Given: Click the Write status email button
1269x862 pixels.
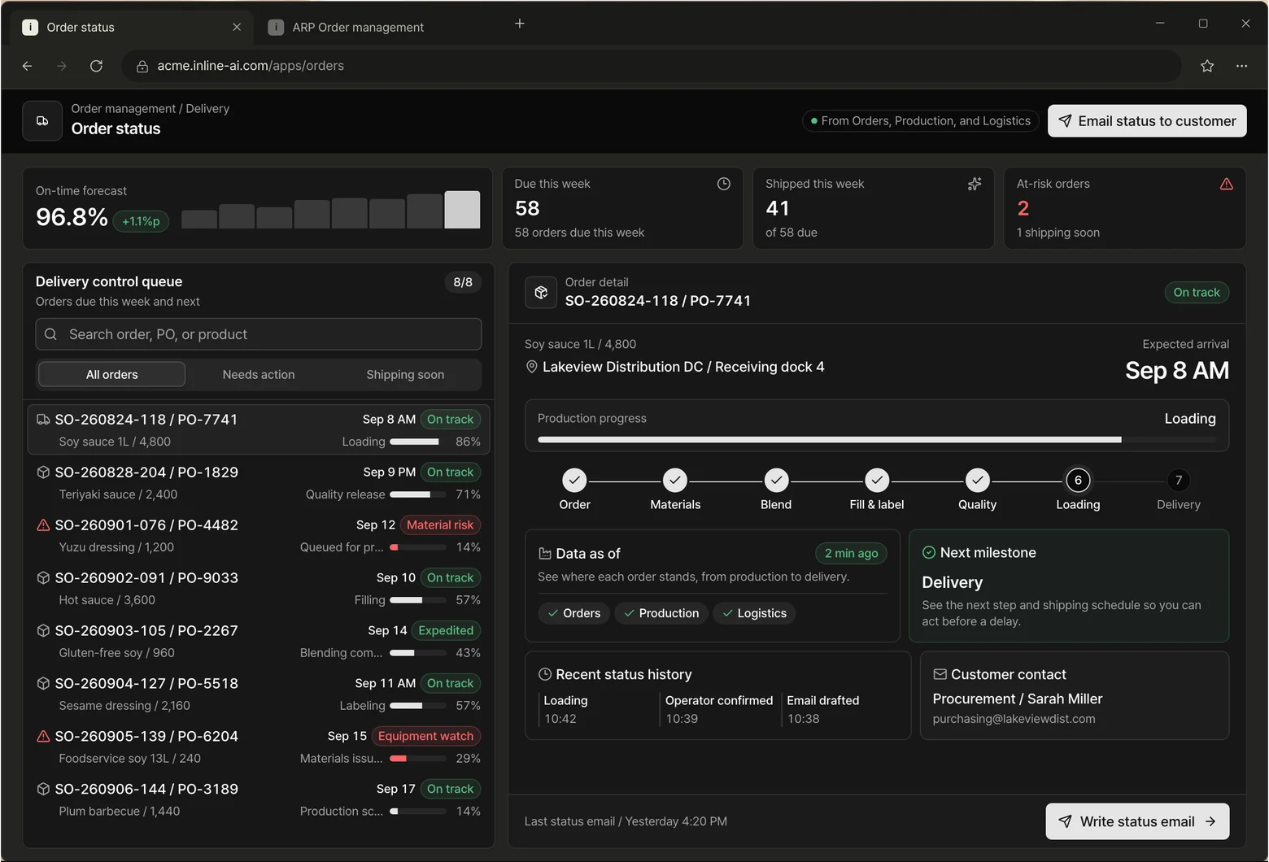Looking at the screenshot, I should coord(1137,821).
